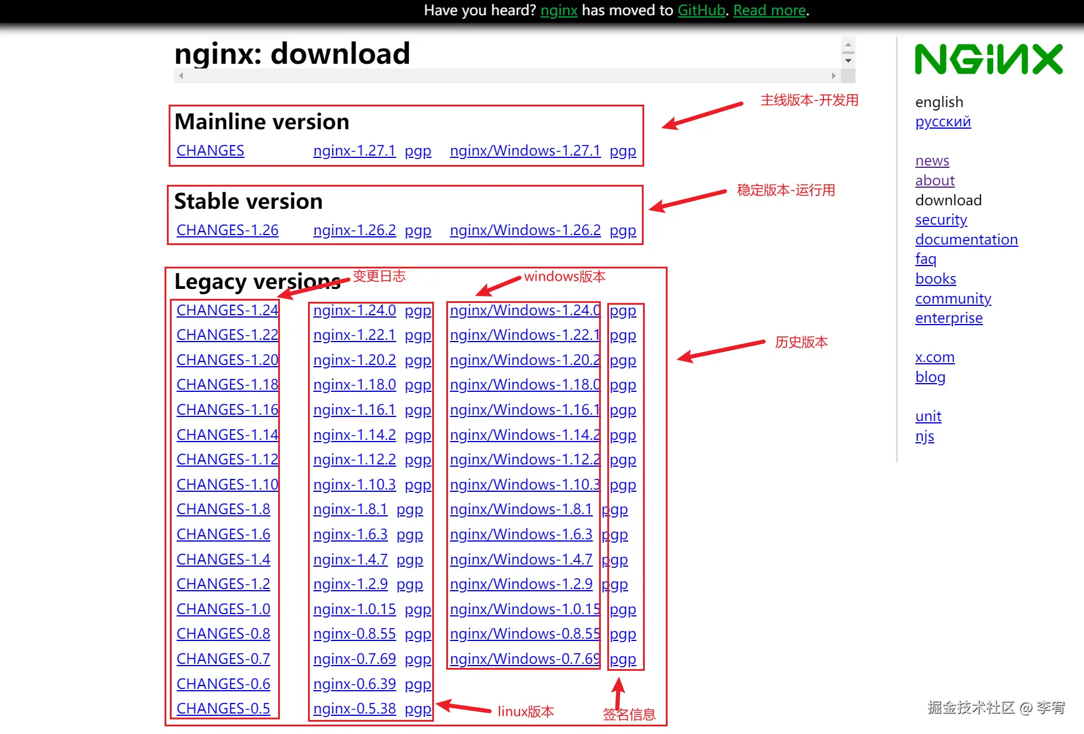Screen dimensions: 1084x734
Task: Follow the GitHub link in the banner
Action: [702, 11]
